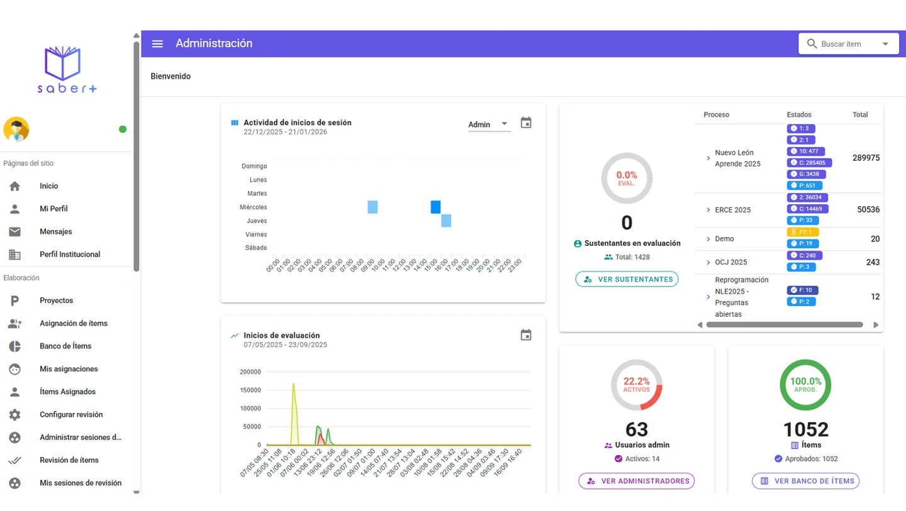Click the FT: 1 yellow status chip
906x511 pixels.
coord(803,232)
